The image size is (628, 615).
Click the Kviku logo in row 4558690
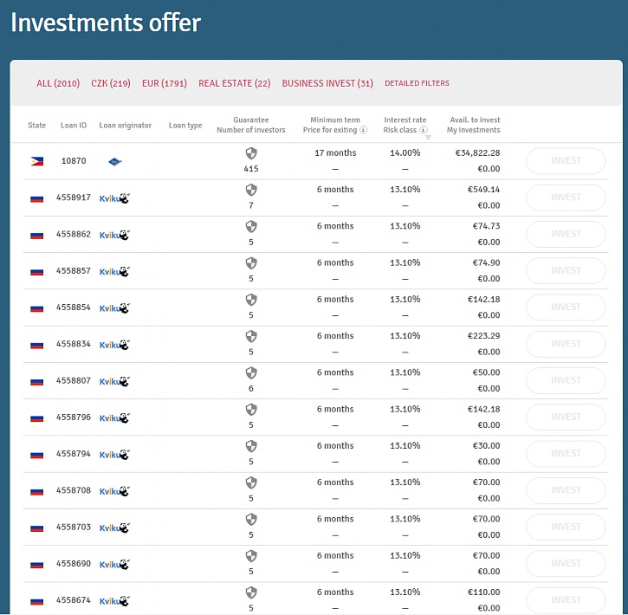pyautogui.click(x=114, y=565)
